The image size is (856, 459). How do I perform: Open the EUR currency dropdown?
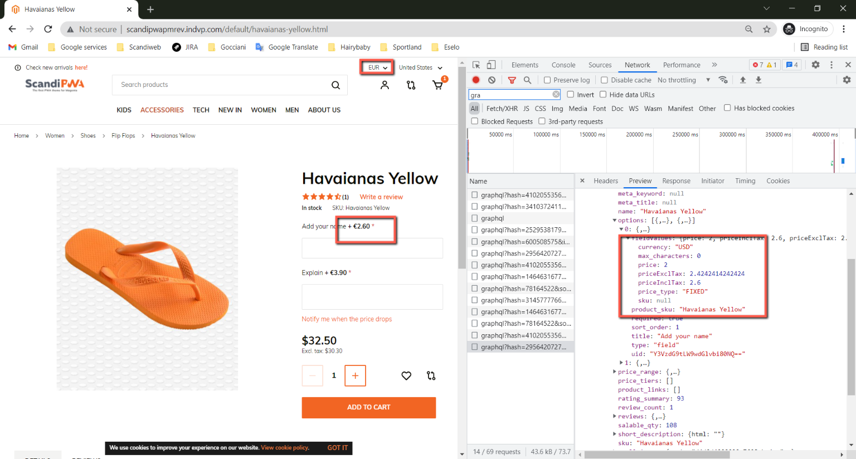377,68
